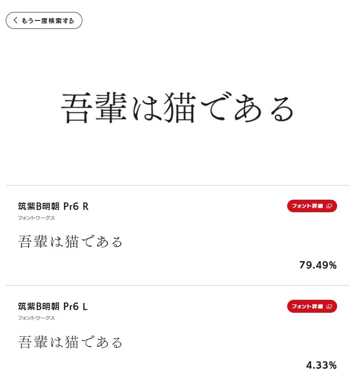
Task: Click the divider line above the Pr6 R result
Action: tap(177, 185)
